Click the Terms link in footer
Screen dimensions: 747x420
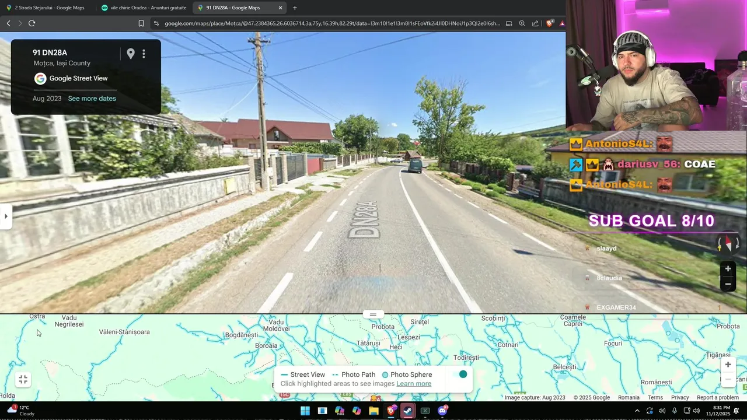(x=655, y=398)
